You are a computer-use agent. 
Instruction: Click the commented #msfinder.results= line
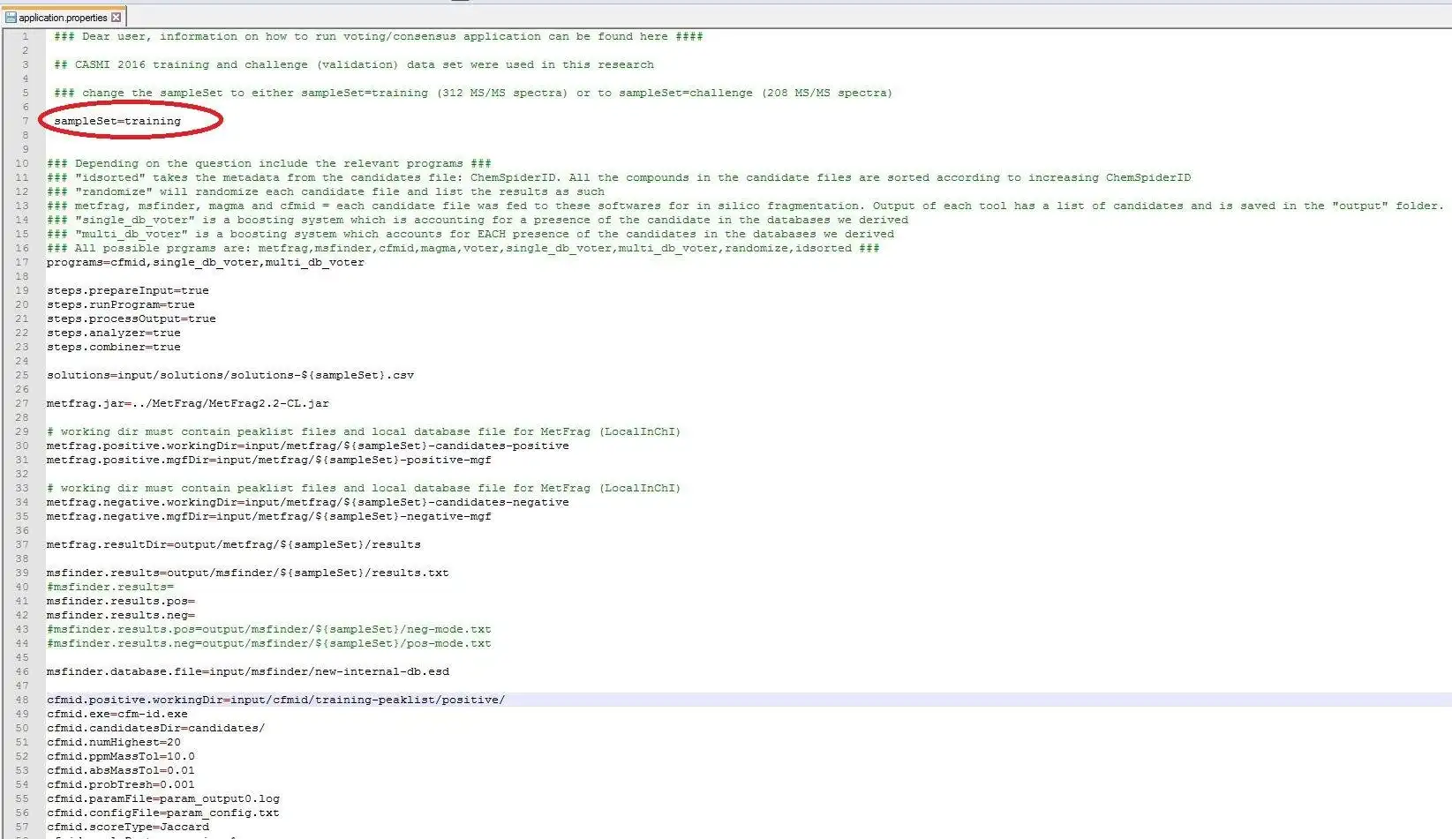(110, 587)
